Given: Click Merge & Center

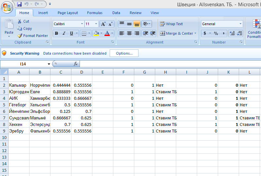Looking at the screenshot, I should 177,33.
